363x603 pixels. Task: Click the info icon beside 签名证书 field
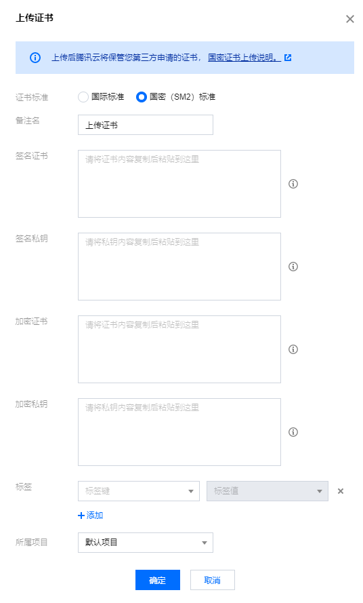click(293, 184)
